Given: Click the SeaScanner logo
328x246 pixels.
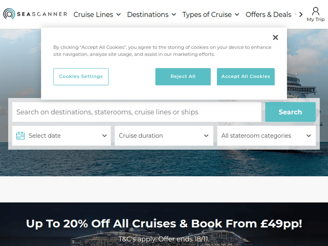Looking at the screenshot, I should click(35, 14).
